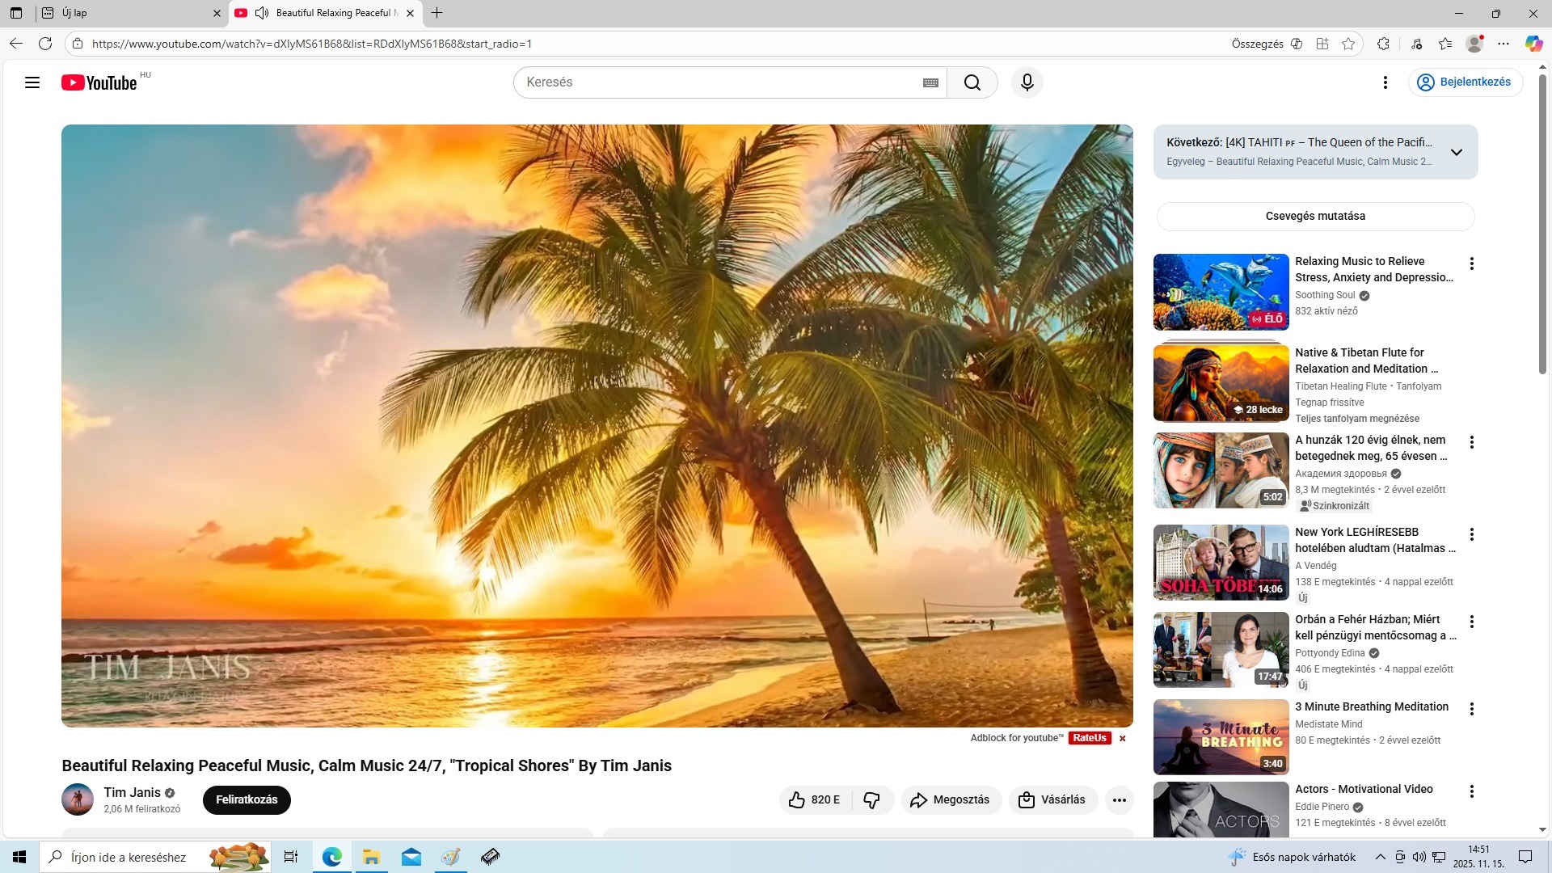1552x873 pixels.
Task: Click the thumbs-down dislike icon
Action: tap(871, 800)
